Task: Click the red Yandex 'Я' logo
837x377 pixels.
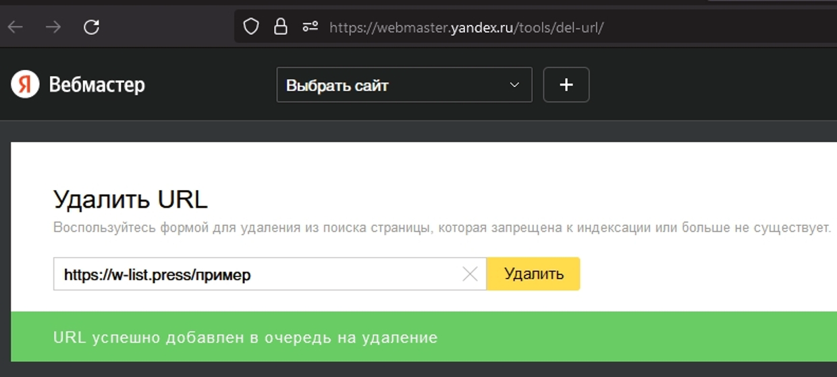Action: click(x=25, y=85)
